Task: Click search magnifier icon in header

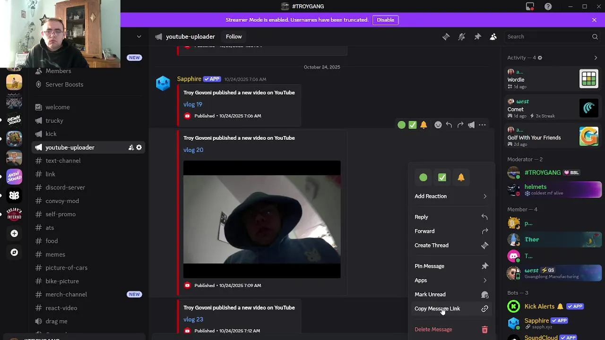Action: click(x=595, y=37)
